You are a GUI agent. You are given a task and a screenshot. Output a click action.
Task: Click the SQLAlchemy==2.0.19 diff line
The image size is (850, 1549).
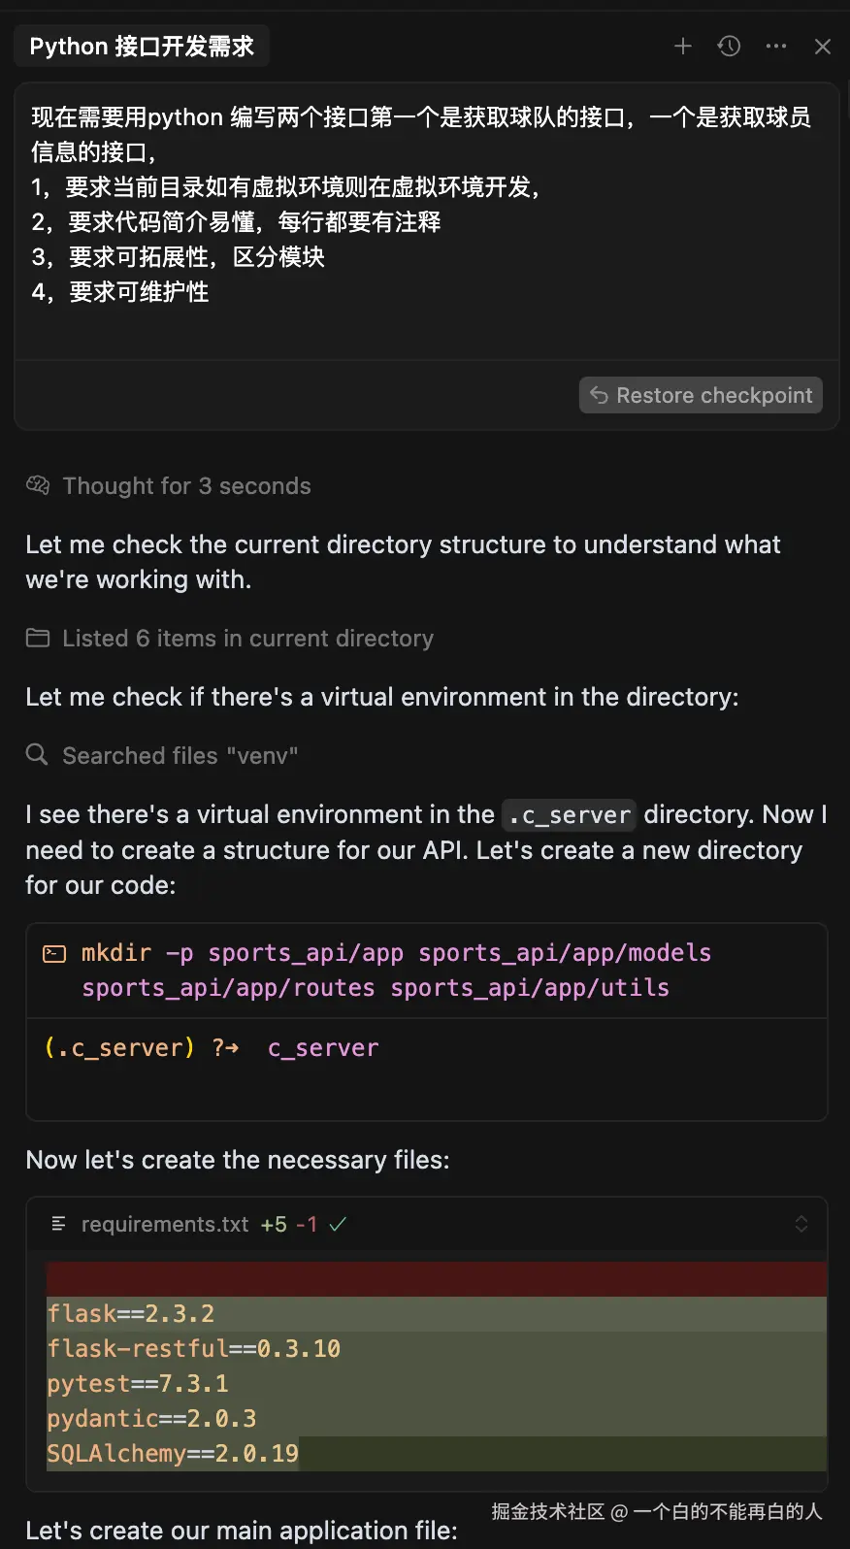tap(173, 1454)
